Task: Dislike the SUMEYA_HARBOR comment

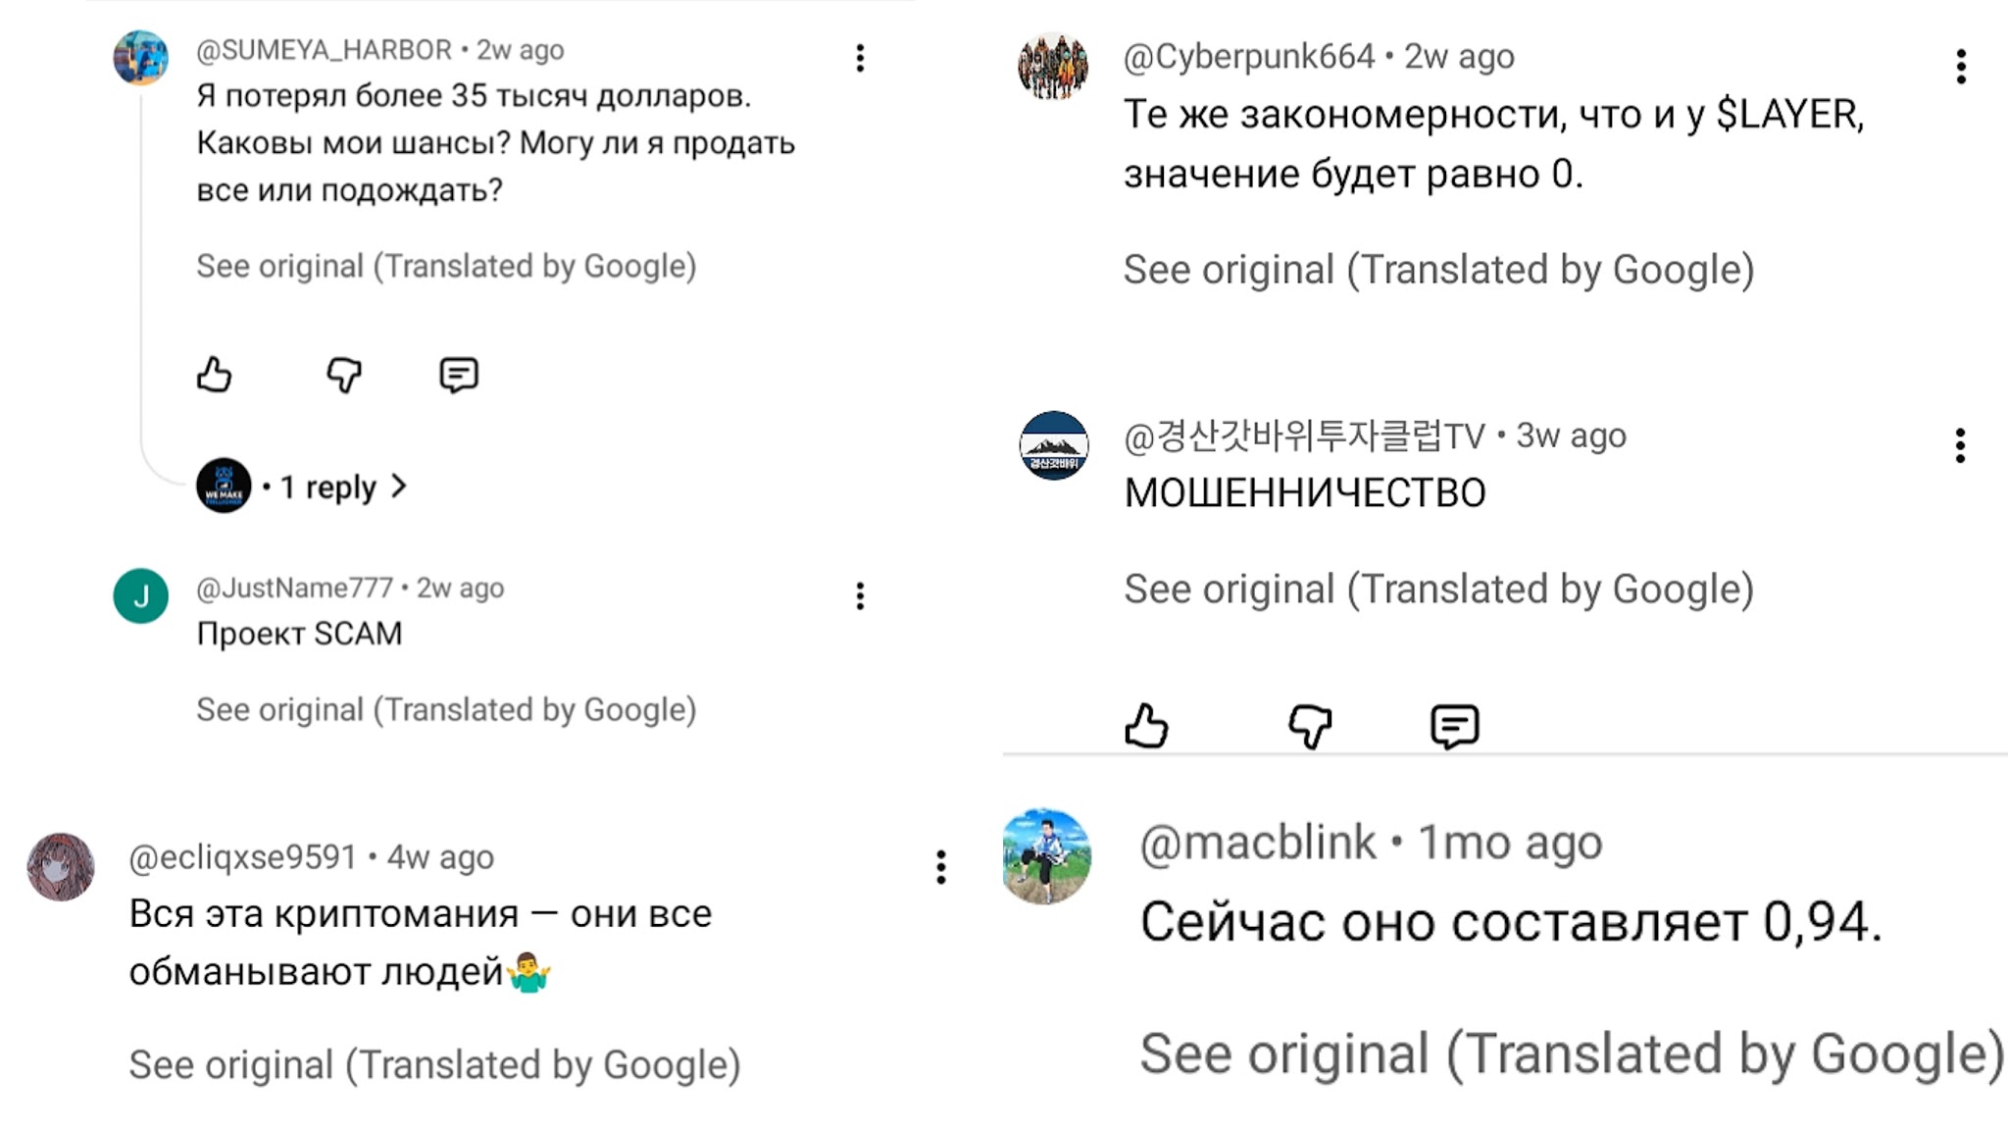Action: pos(344,375)
